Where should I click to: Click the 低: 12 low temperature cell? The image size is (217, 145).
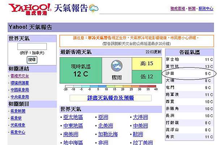[147, 77]
